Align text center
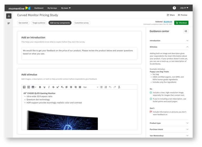Screen dimensions: 202x147 (x=71, y=87)
